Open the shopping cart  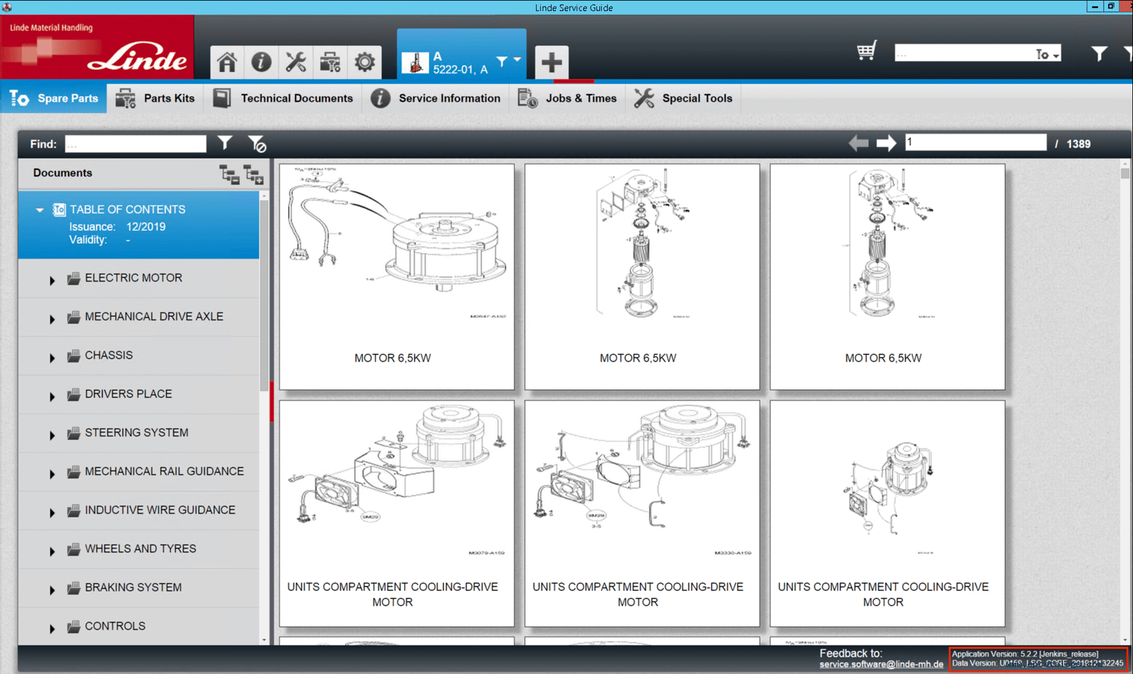tap(866, 51)
